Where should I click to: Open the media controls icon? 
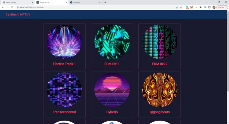tap(205, 7)
